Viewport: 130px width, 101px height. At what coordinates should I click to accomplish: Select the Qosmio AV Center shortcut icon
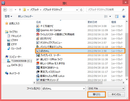click(x=38, y=30)
